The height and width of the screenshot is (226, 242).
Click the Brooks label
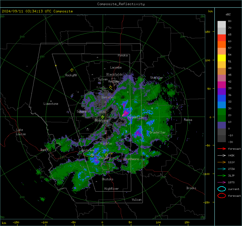(191, 188)
